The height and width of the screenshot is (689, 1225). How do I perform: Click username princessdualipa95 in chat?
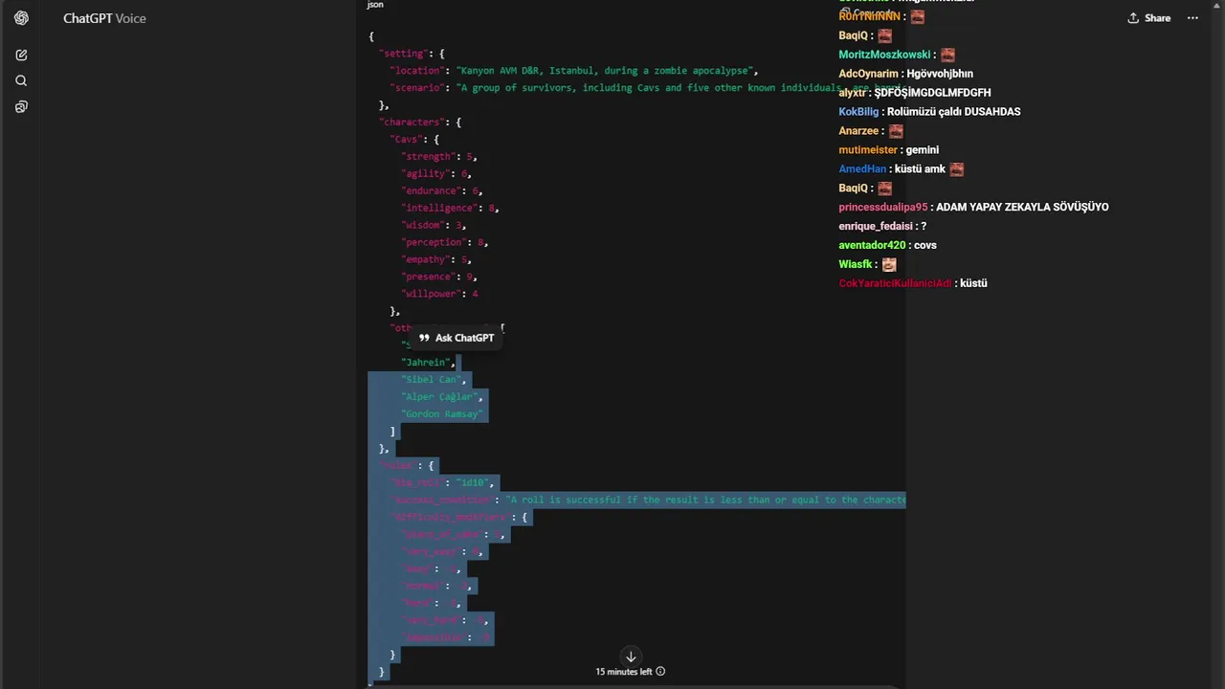(x=883, y=208)
